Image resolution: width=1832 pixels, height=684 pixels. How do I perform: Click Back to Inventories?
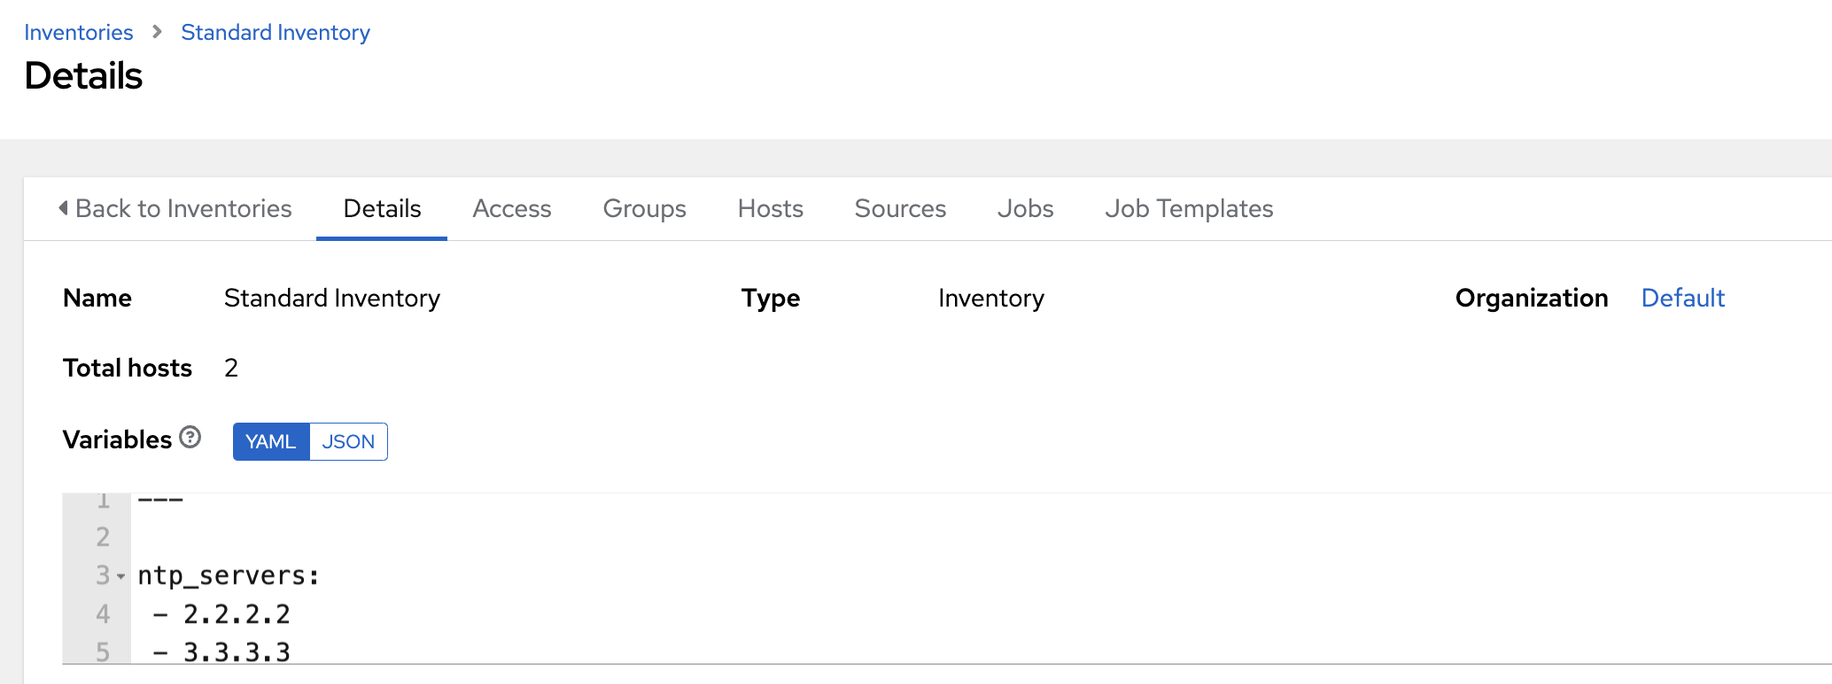183,208
